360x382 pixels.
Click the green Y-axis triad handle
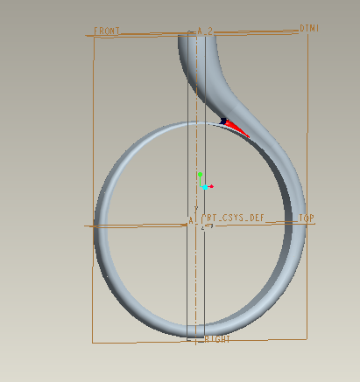[x=200, y=175]
